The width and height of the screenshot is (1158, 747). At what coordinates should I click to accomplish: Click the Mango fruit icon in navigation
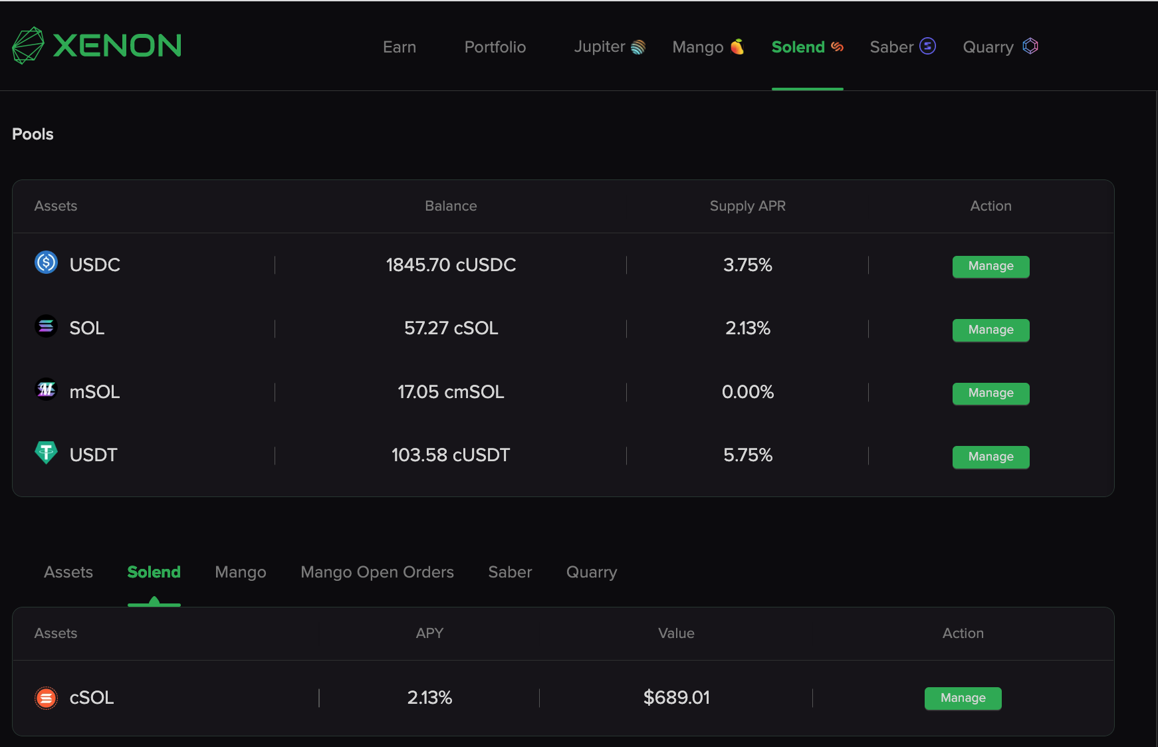[737, 47]
